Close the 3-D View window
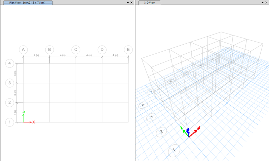The height and width of the screenshot is (161, 269). [266, 3]
